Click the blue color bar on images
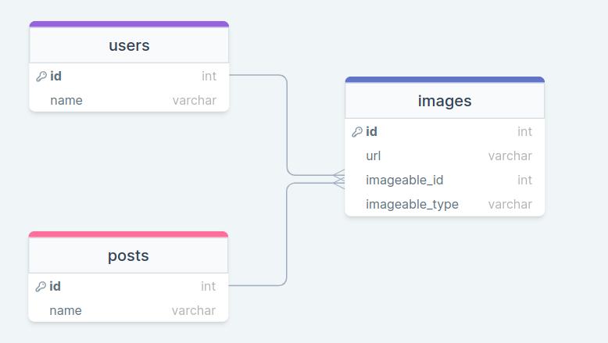This screenshot has height=343, width=608. [x=445, y=80]
